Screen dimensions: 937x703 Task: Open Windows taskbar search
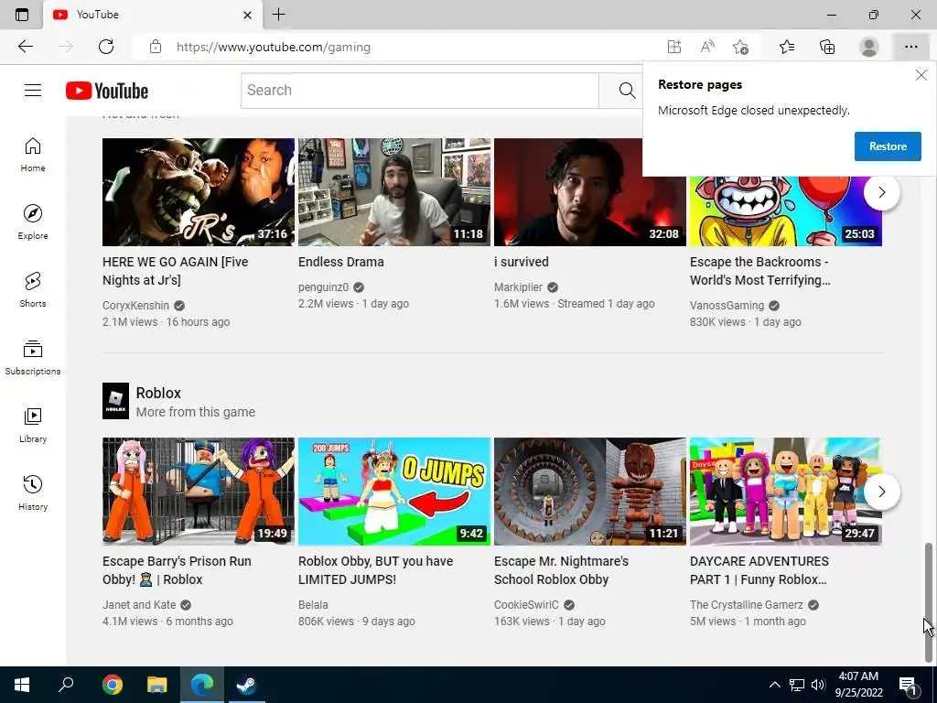pyautogui.click(x=66, y=685)
